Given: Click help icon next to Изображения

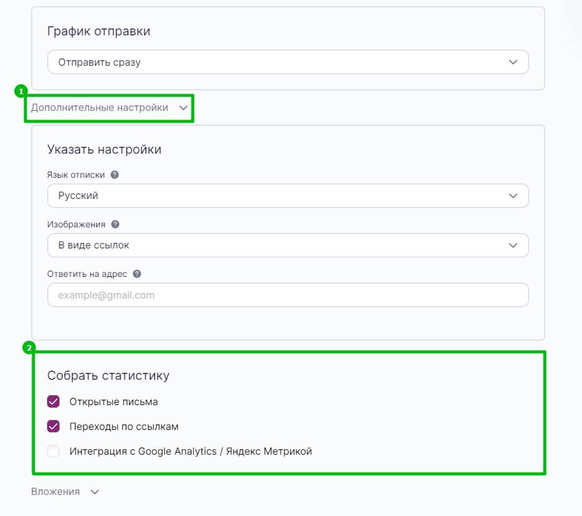Looking at the screenshot, I should (115, 224).
